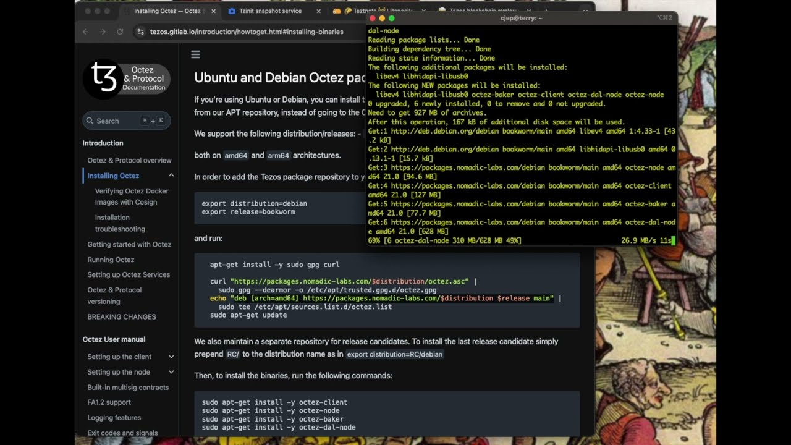Image resolution: width=791 pixels, height=445 pixels.
Task: Focus the documentation Search field
Action: [127, 121]
